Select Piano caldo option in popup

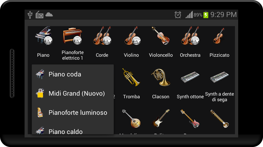click(73, 129)
